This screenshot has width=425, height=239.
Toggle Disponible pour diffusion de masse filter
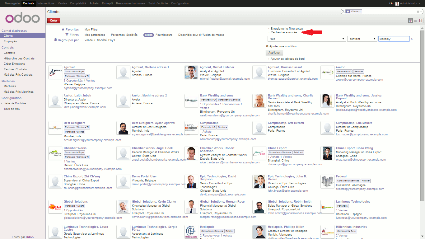tap(201, 35)
